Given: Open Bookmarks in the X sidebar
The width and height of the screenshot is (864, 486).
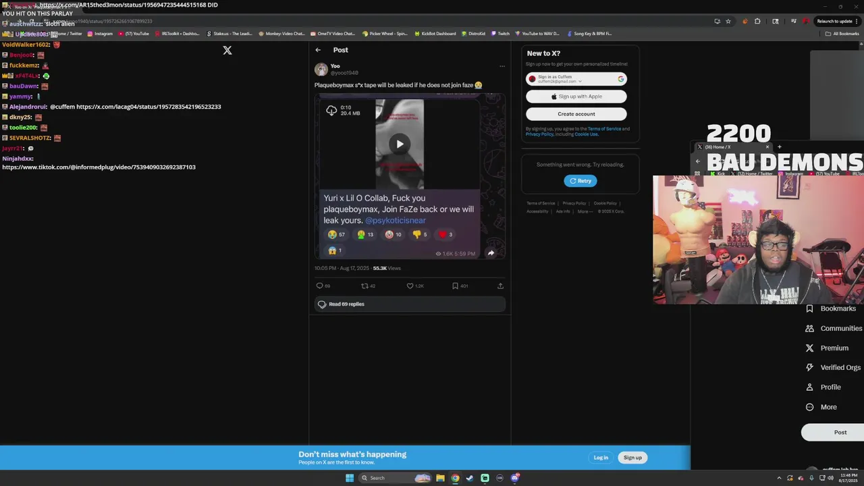Looking at the screenshot, I should click(x=831, y=308).
